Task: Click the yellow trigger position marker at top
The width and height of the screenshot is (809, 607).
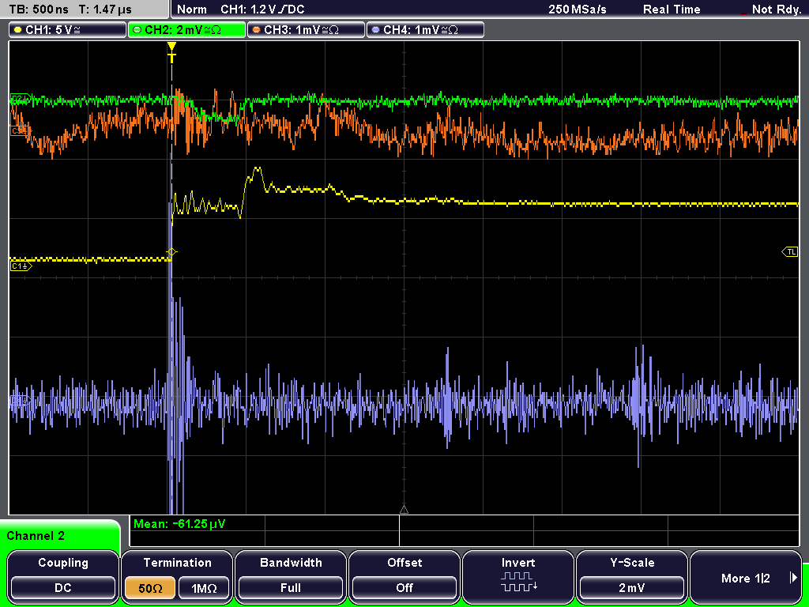Action: click(x=171, y=47)
